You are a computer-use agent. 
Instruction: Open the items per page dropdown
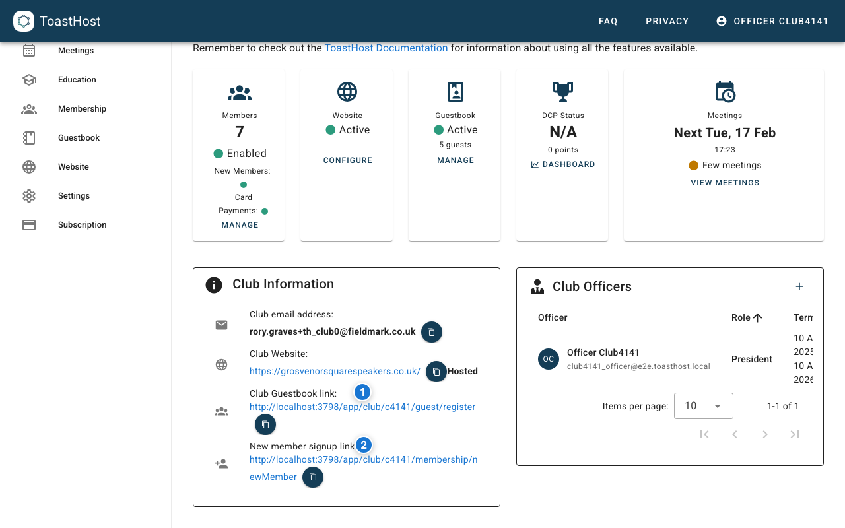click(x=703, y=405)
